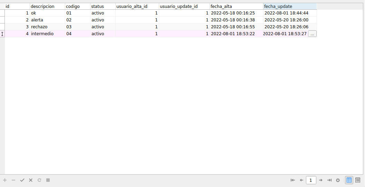Image resolution: width=365 pixels, height=187 pixels.
Task: Click the refresh data icon
Action: 39,180
